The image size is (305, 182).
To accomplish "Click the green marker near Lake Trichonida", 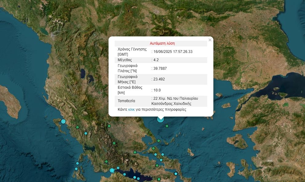I will [x=106, y=162].
